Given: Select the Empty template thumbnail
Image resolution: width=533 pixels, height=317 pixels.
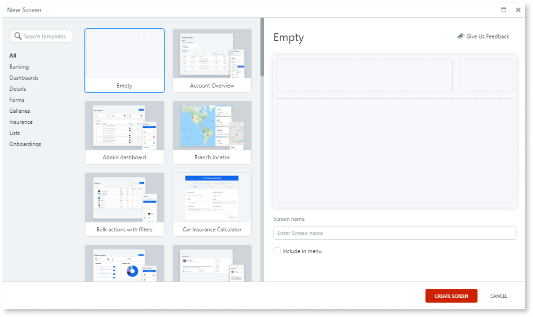Looking at the screenshot, I should pyautogui.click(x=124, y=60).
